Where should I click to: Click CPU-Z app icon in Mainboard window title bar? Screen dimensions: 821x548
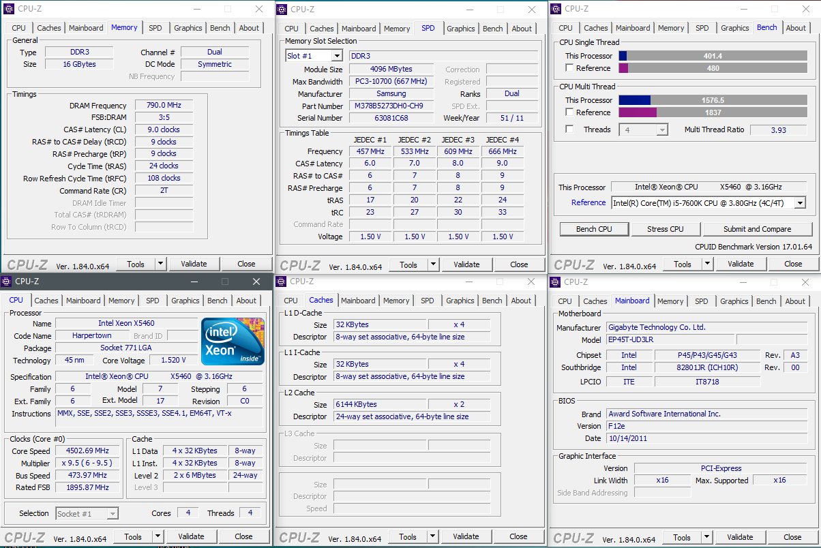[556, 281]
